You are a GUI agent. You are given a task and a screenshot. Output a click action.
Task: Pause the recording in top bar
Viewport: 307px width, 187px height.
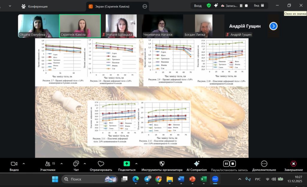coord(241,5)
